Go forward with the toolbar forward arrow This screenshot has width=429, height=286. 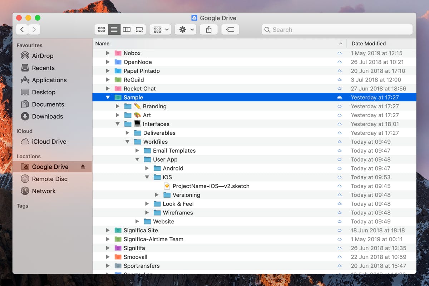pos(34,30)
